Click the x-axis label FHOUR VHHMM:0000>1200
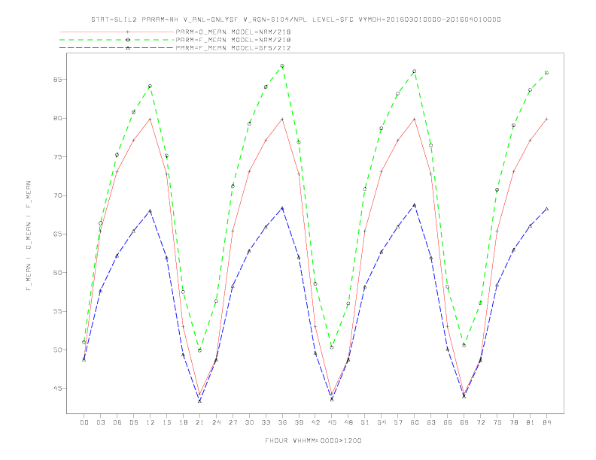 313,440
